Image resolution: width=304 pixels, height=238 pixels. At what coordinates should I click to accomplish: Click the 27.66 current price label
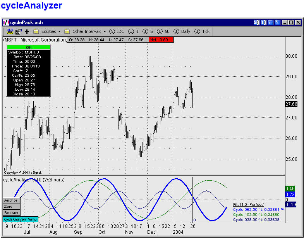point(291,104)
